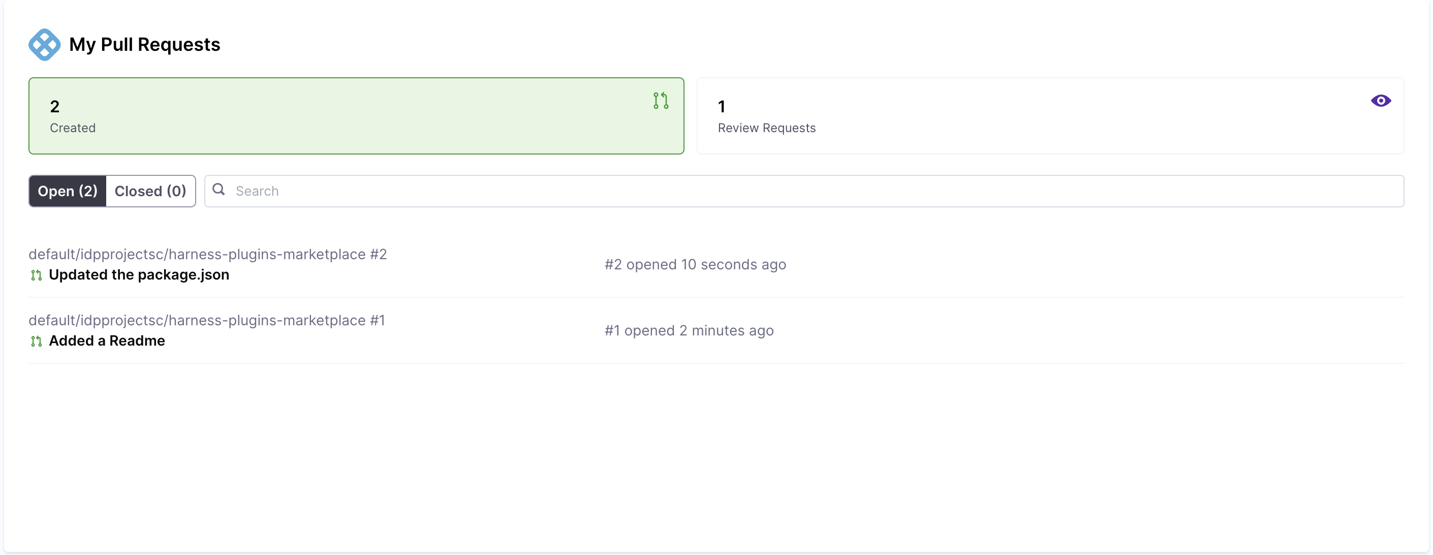Click the PR icon beside Added a Readme
1433x555 pixels.
click(36, 342)
